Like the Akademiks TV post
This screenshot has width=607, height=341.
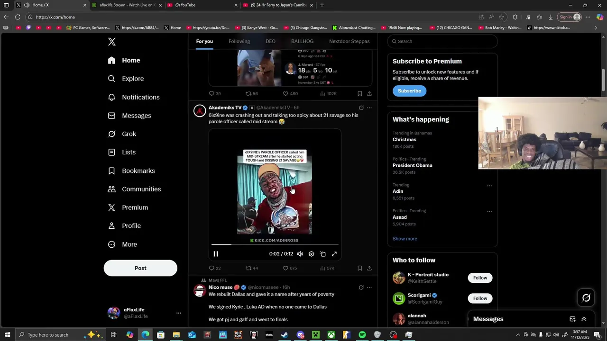tap(290, 268)
